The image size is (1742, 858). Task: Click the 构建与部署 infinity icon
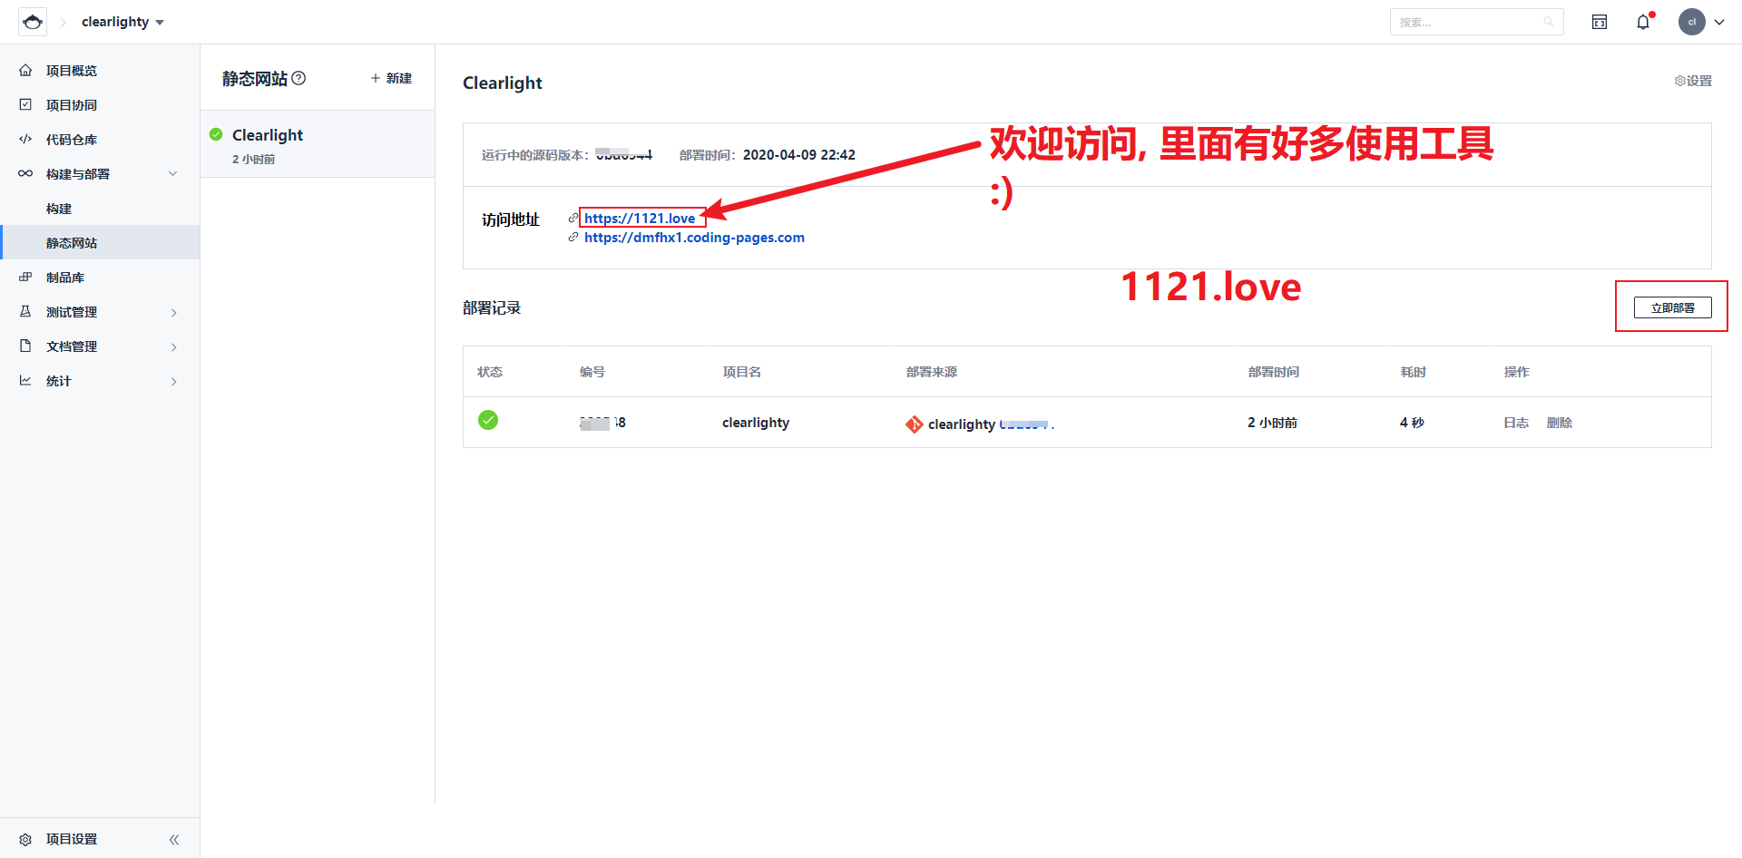tap(25, 173)
